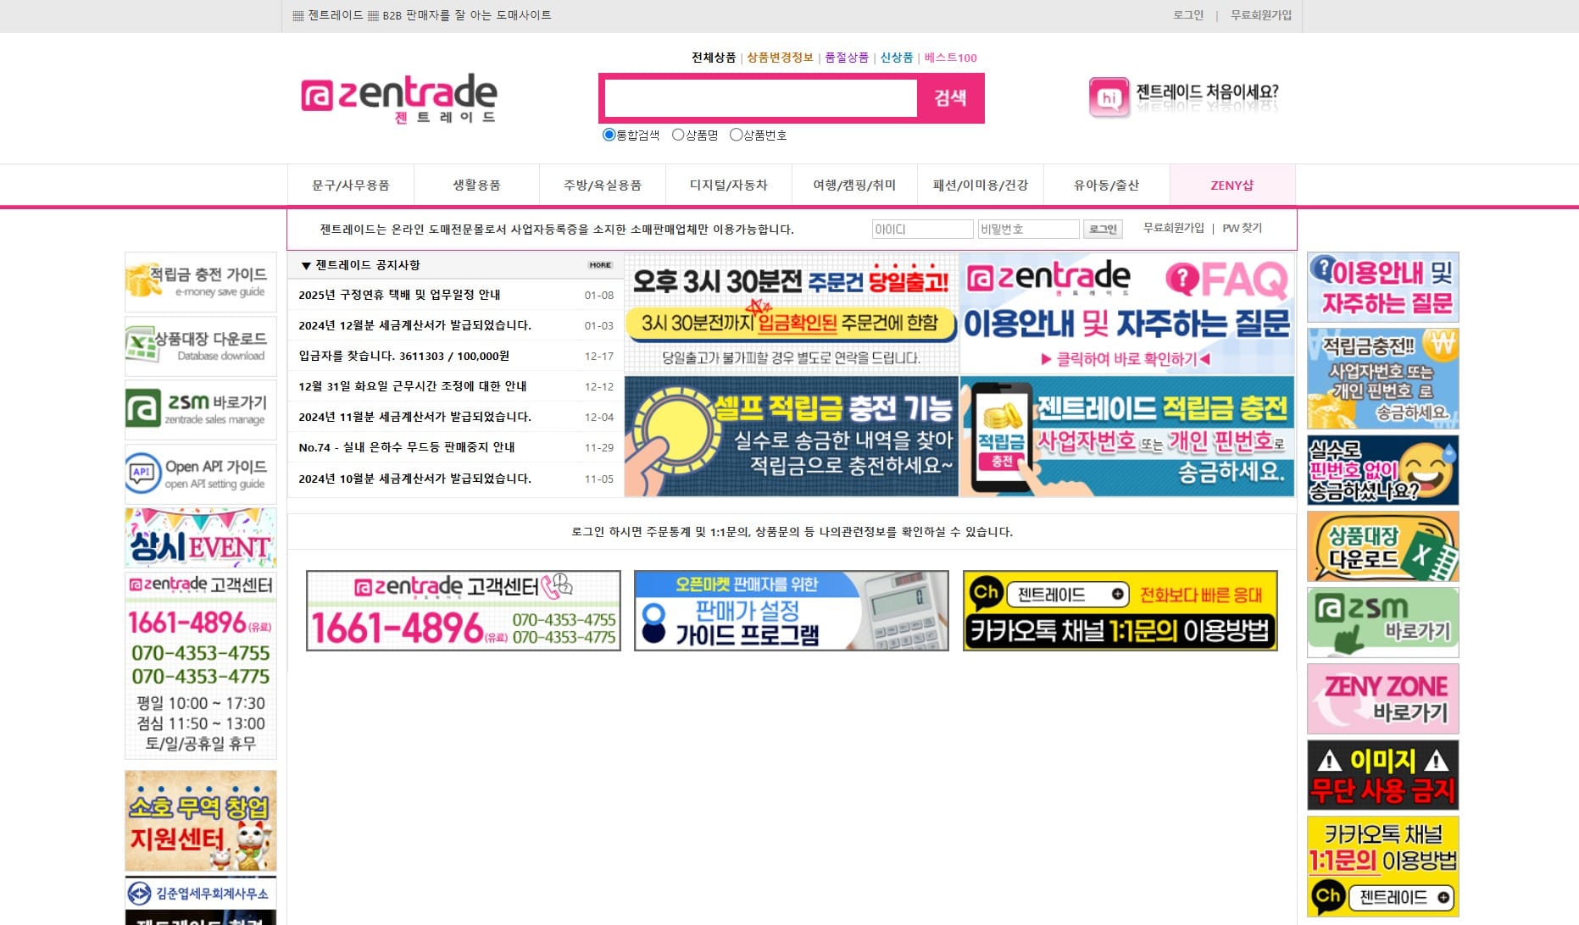Open notice No.74 실내 은하수 무드등 판매중지
The height and width of the screenshot is (925, 1579).
407,447
